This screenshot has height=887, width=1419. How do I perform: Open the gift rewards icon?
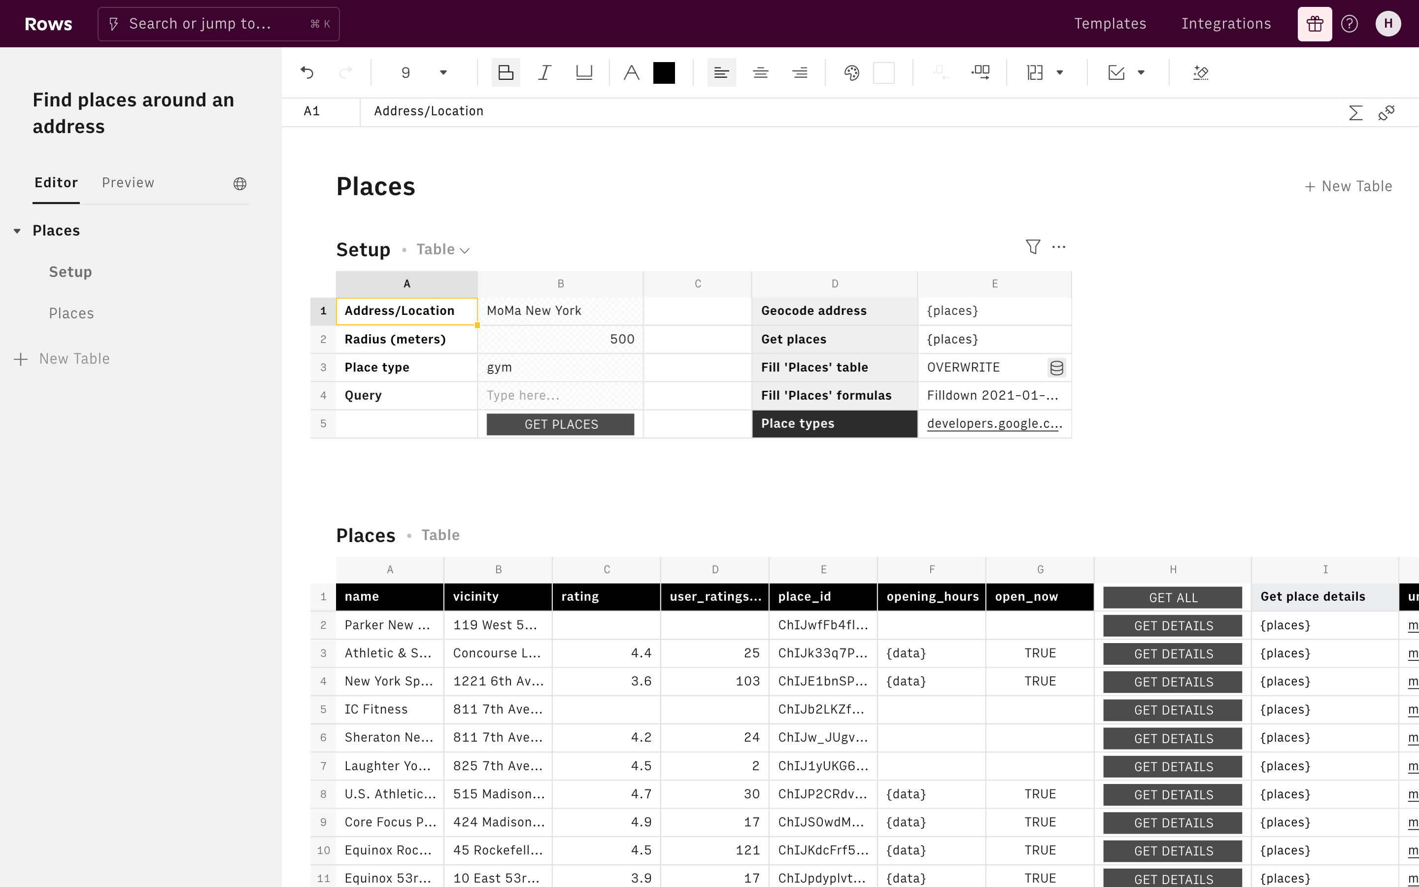[1315, 24]
